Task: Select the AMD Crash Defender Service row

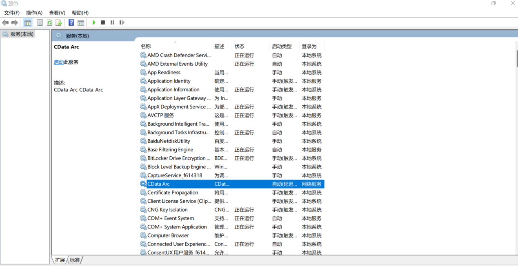Action: (x=231, y=55)
